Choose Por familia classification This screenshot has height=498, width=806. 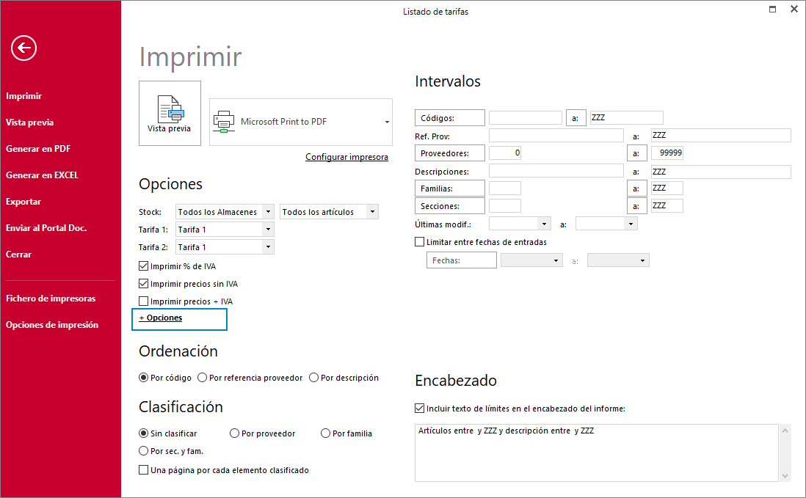click(x=325, y=433)
